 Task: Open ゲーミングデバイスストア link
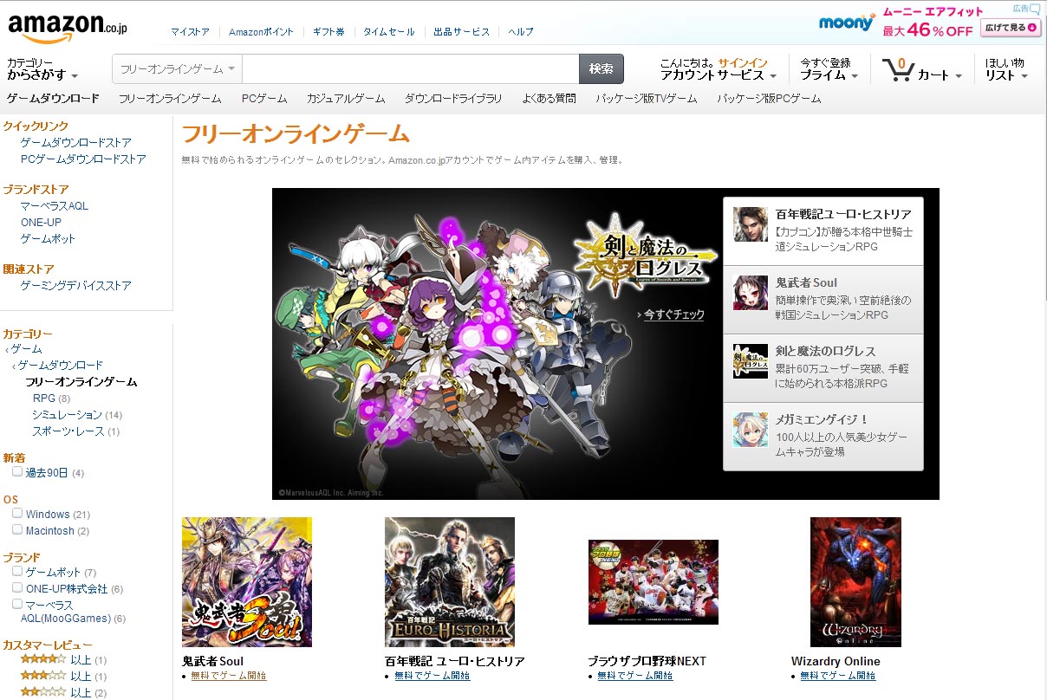click(x=76, y=286)
